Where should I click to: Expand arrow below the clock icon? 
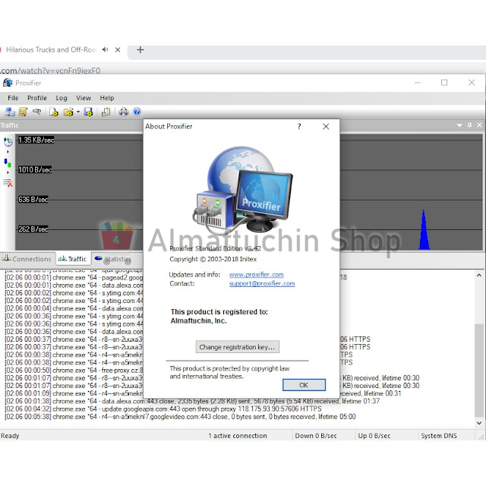8,152
